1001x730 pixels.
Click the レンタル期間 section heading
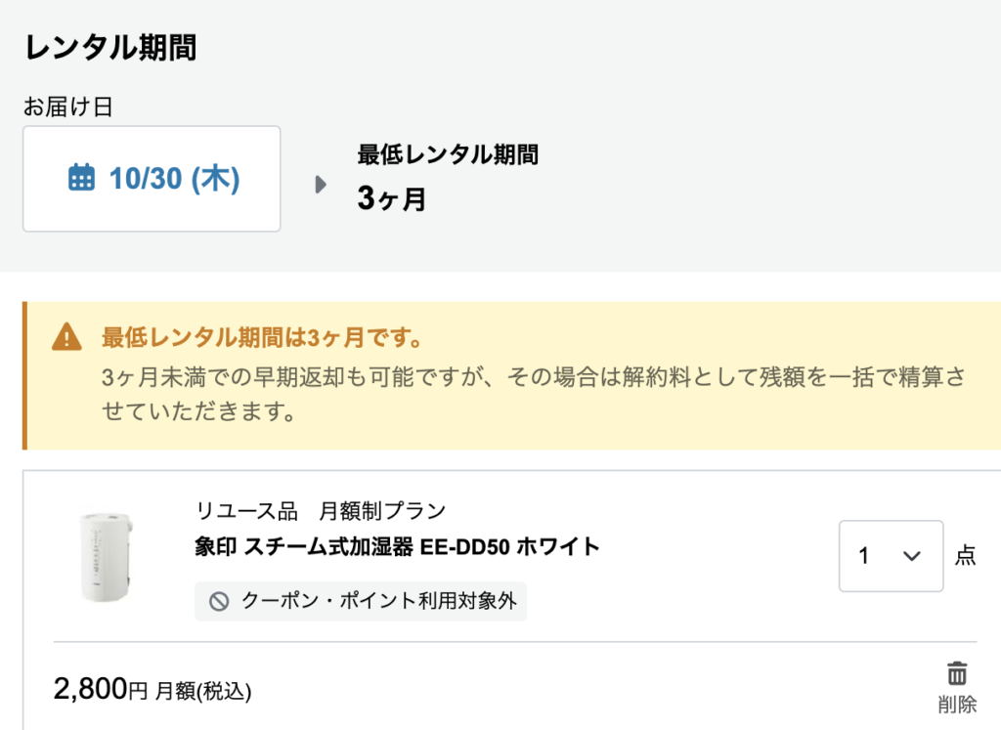tap(109, 47)
